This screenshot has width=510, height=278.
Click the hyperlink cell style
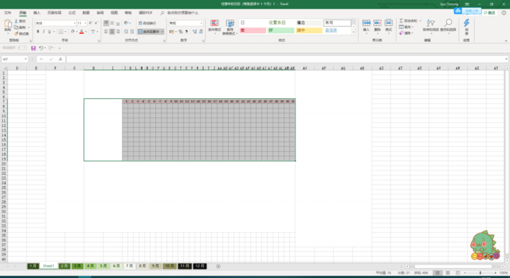click(337, 30)
